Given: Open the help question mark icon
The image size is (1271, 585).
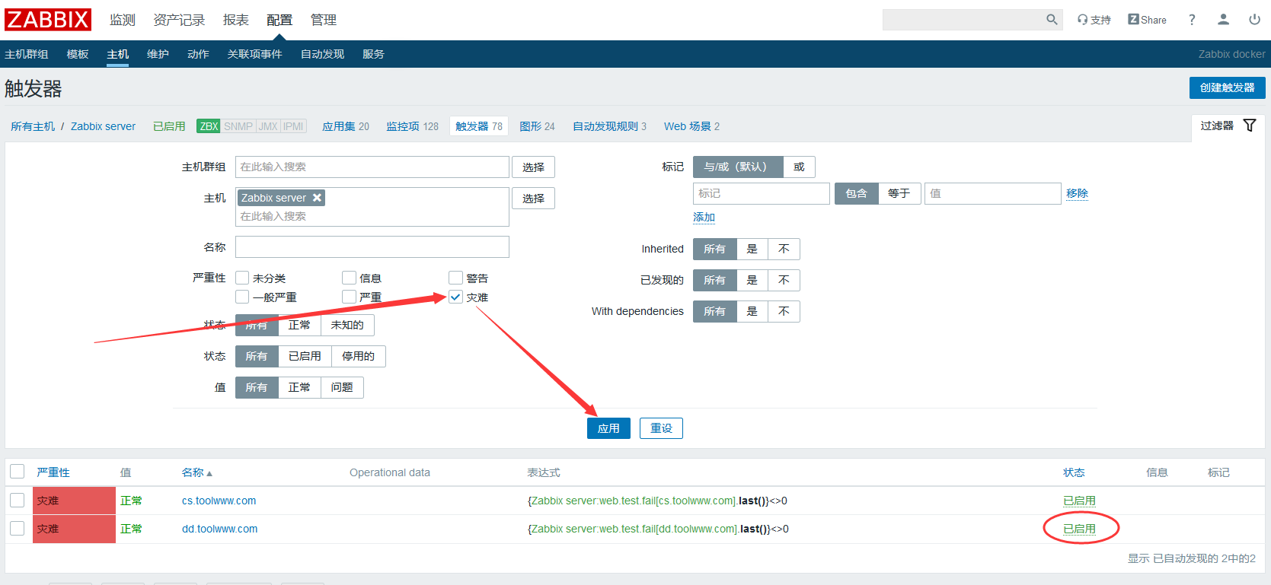Looking at the screenshot, I should click(x=1192, y=20).
